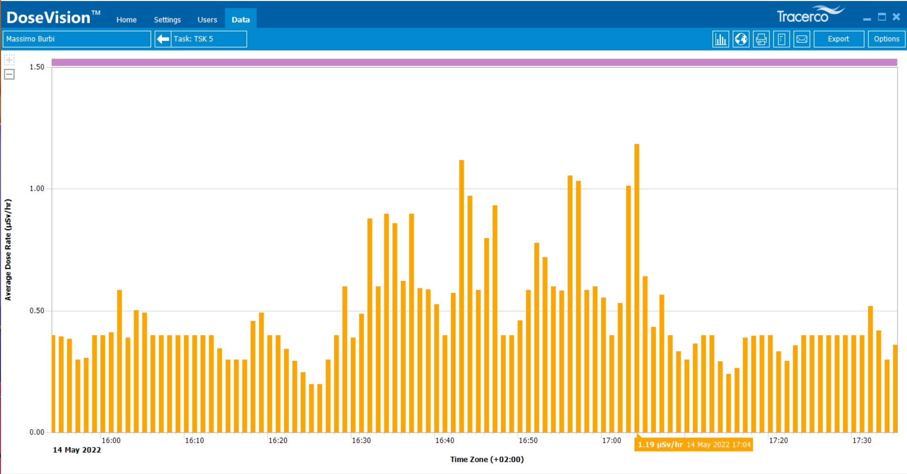Switch to the Home tab

pos(126,20)
